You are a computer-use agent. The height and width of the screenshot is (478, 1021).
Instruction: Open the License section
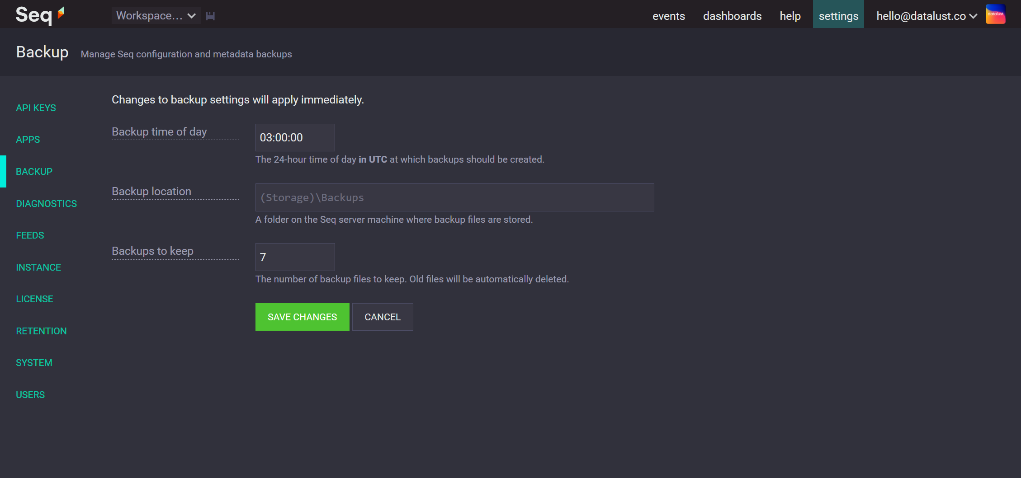34,299
